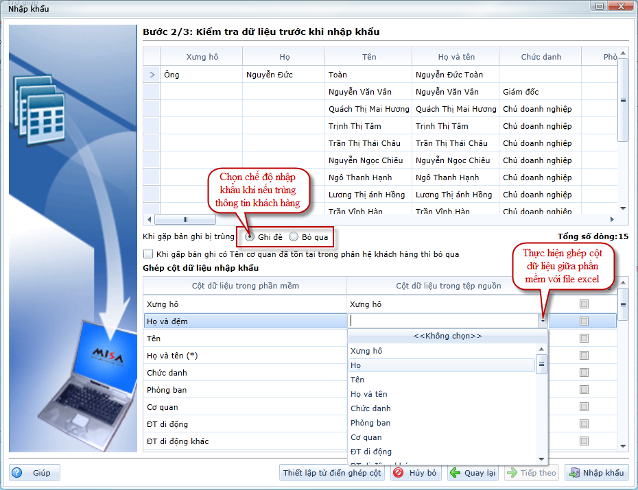The width and height of the screenshot is (638, 490).
Task: Click the Họ và đệm source input field
Action: [x=442, y=321]
